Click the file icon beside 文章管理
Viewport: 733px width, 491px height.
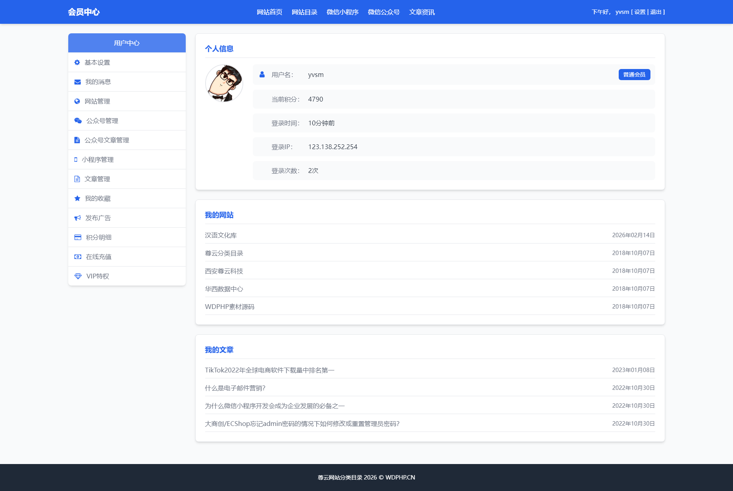77,179
